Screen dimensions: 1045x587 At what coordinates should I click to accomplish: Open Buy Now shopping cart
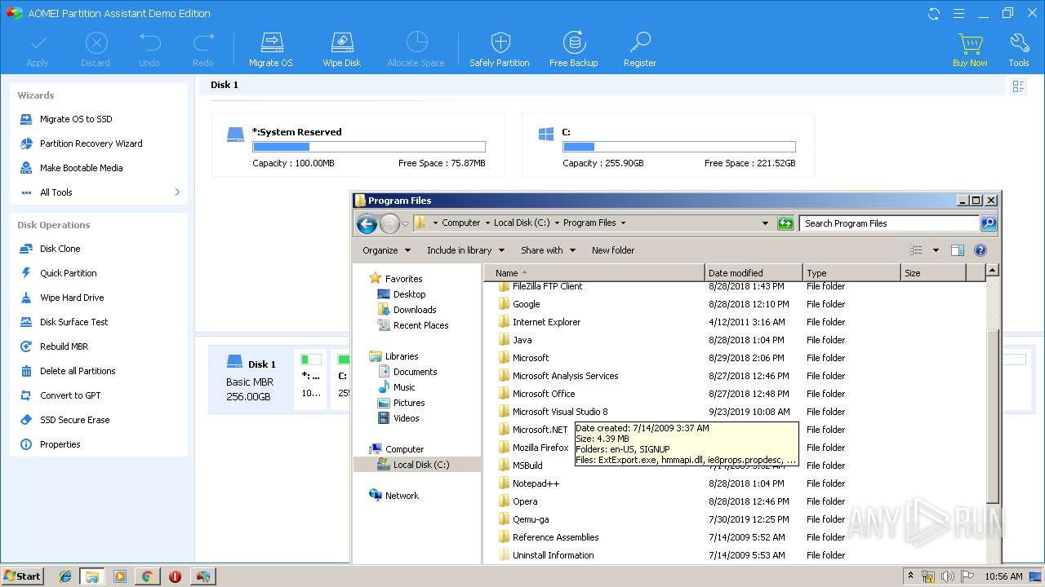point(970,50)
